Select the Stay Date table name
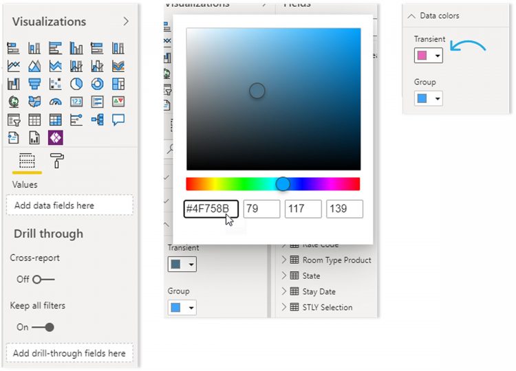The height and width of the screenshot is (371, 516). point(319,291)
